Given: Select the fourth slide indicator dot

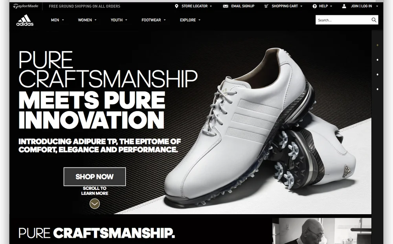Looking at the screenshot, I should (x=377, y=89).
